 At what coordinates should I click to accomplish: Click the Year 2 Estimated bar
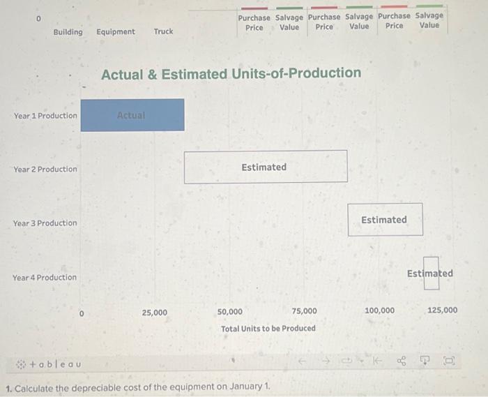pyautogui.click(x=266, y=167)
